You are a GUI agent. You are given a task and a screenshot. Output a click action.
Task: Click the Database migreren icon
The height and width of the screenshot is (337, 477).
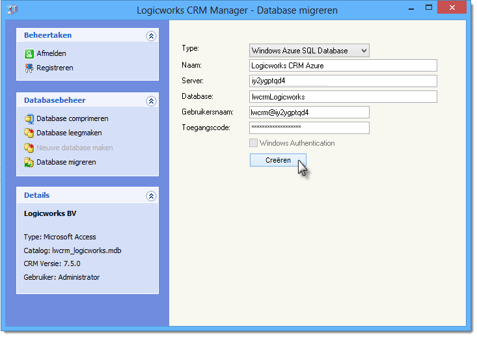pyautogui.click(x=29, y=162)
